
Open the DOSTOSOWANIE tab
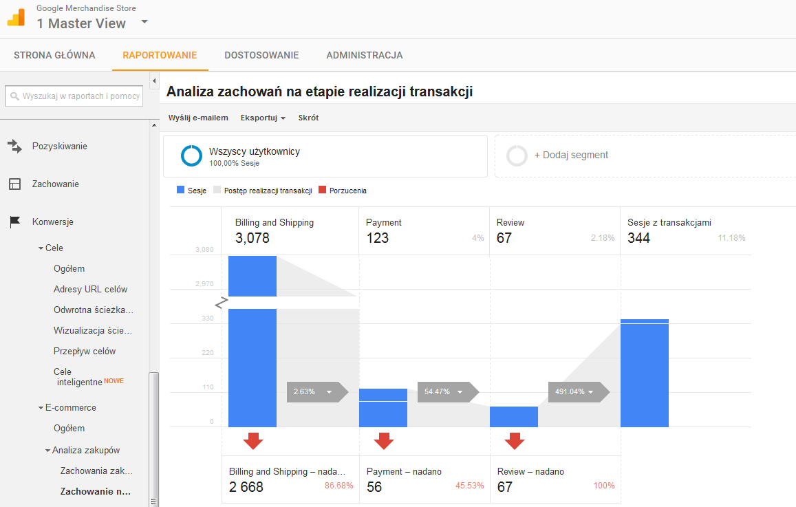pyautogui.click(x=261, y=55)
